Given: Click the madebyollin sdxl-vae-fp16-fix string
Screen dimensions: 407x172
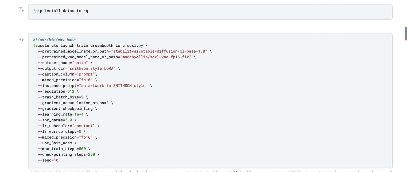Looking at the screenshot, I should [x=155, y=57].
